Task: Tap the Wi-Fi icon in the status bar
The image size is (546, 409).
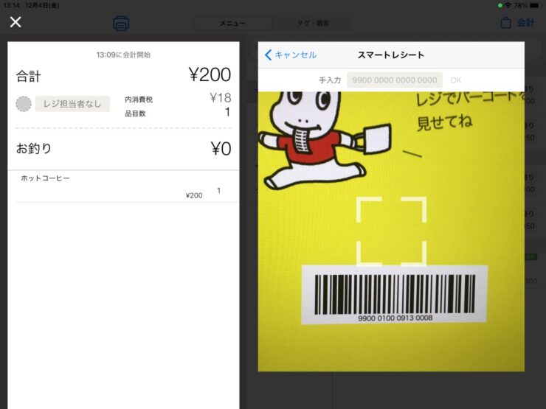Action: (x=508, y=5)
